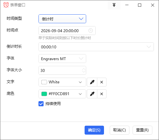This screenshot has height=140, width=159.
Task: Click into the 2026-09-04 20:00:00 time field
Action: point(67,31)
